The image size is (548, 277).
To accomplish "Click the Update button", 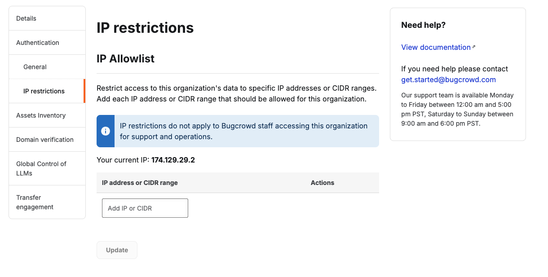I will 117,250.
